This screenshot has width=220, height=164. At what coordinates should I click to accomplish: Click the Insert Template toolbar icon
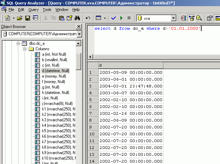(35, 18)
